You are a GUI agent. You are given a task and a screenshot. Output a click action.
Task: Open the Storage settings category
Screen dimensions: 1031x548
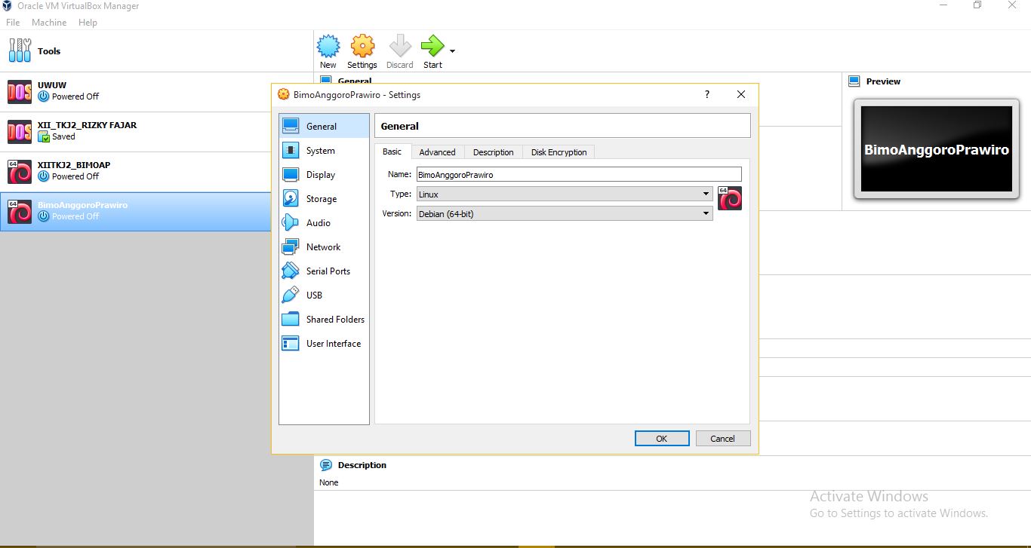tap(324, 199)
